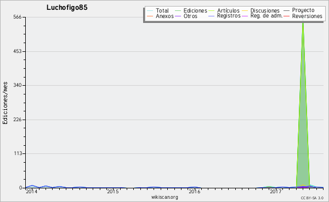
Task: Click the 226 y-axis value
Action: pyautogui.click(x=18, y=120)
